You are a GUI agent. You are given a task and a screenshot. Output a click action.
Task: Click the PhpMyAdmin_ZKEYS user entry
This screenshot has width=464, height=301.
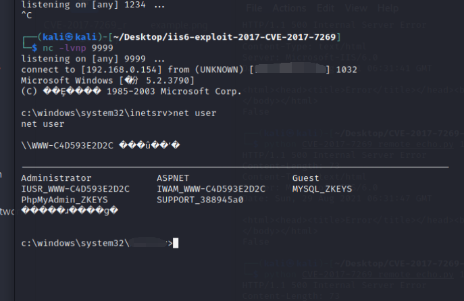(x=64, y=200)
